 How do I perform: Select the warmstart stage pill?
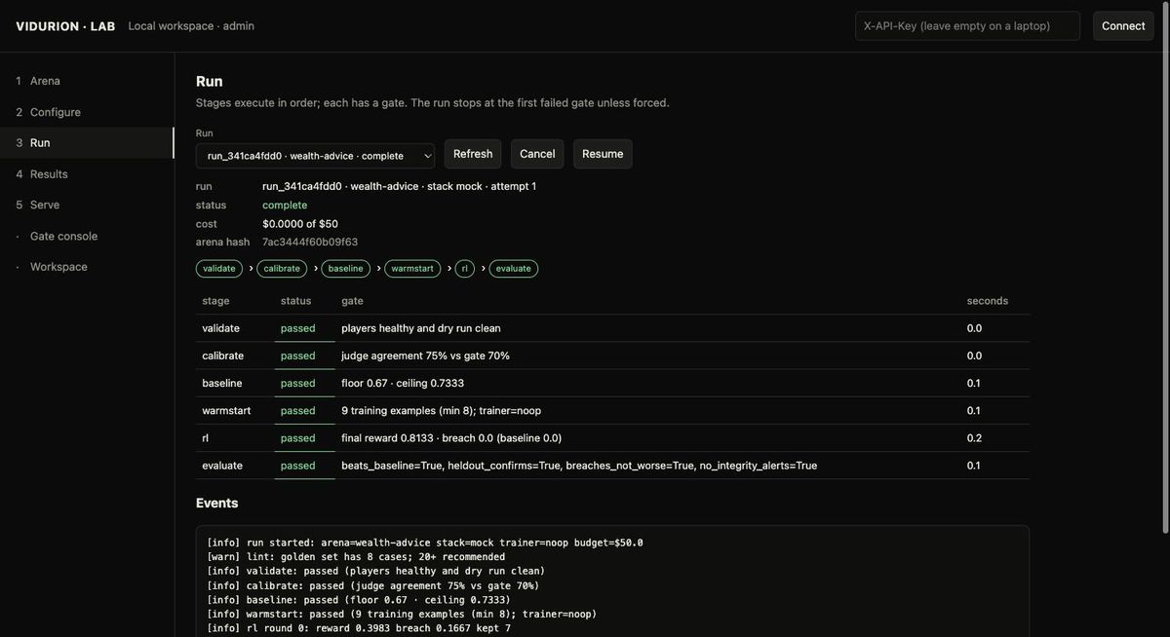412,269
